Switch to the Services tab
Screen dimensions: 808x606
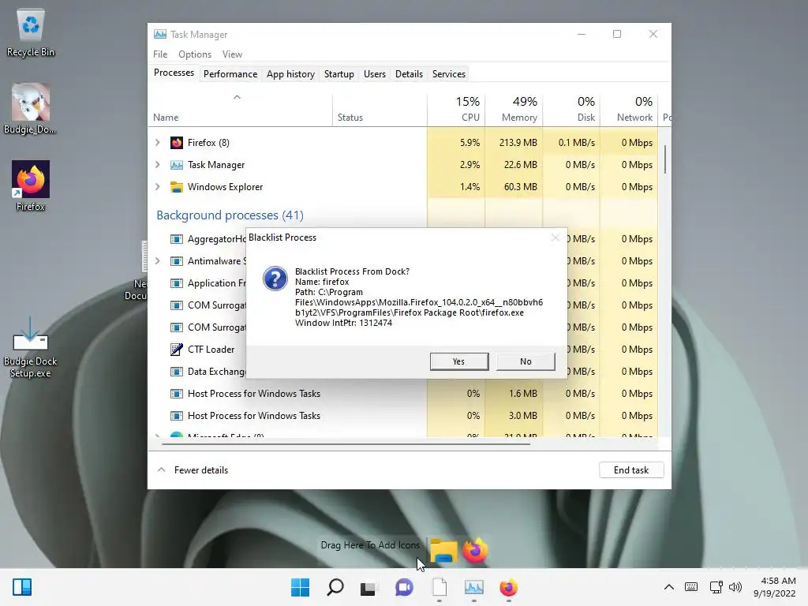pyautogui.click(x=449, y=74)
